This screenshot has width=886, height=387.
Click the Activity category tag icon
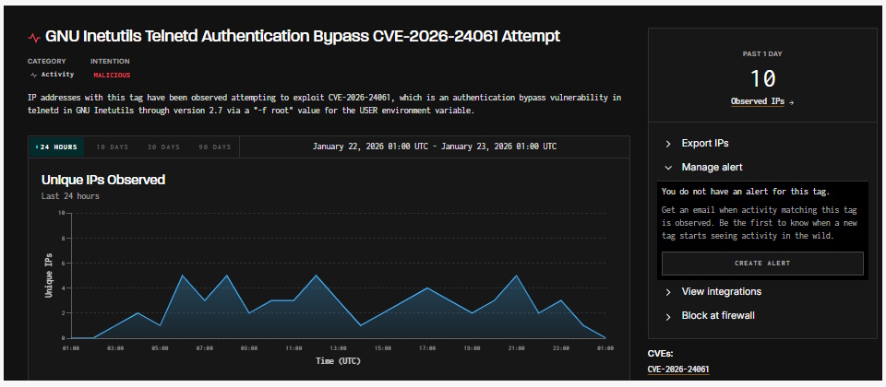[33, 75]
